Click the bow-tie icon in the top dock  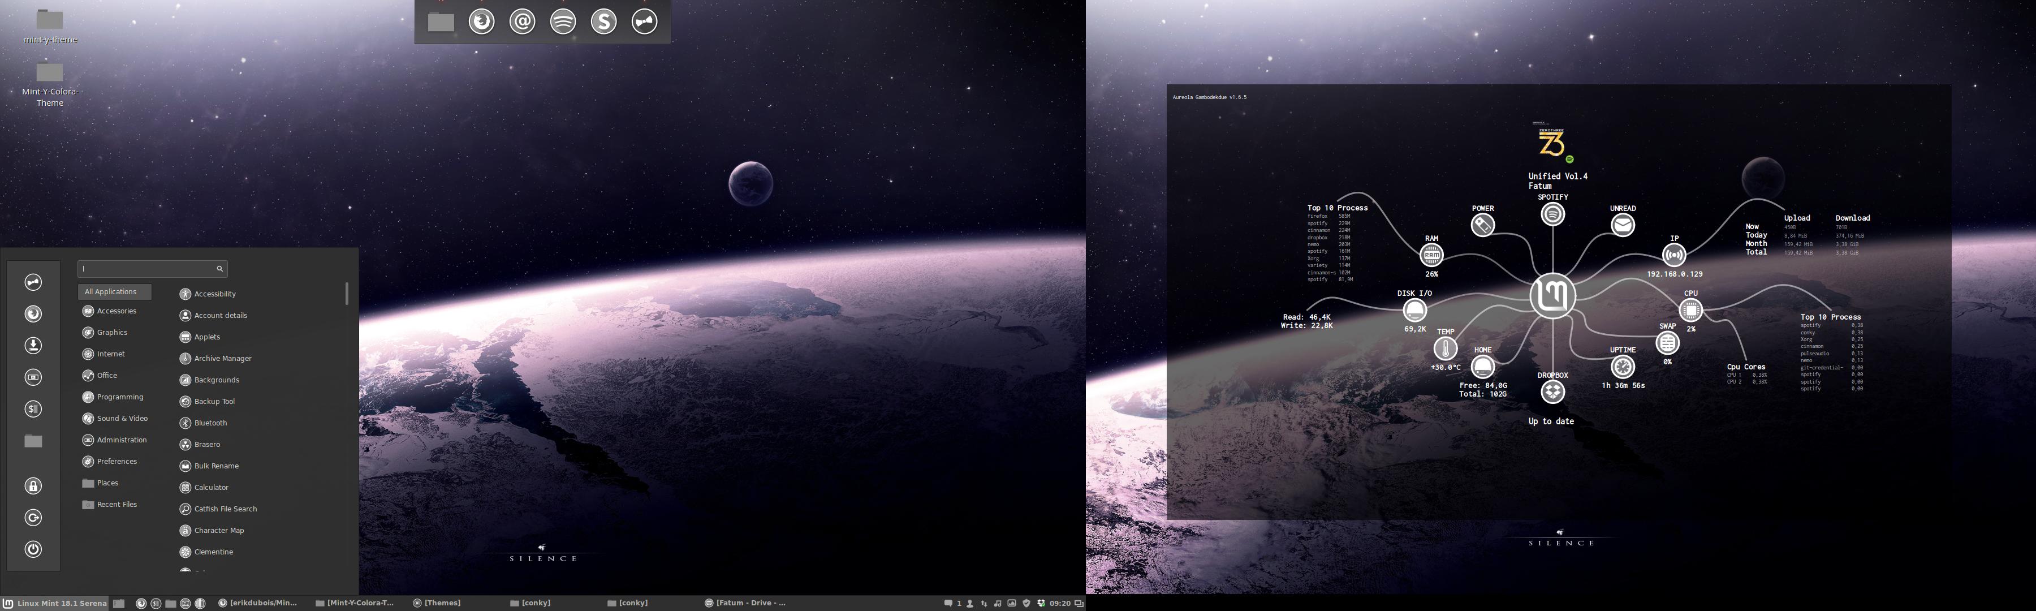coord(644,21)
